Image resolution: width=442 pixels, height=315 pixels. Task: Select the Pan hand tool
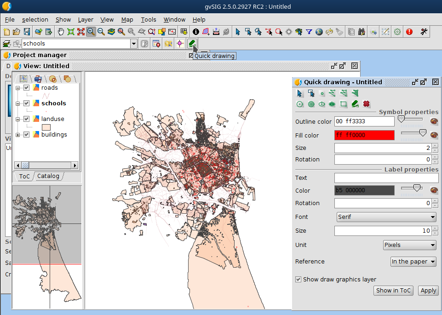click(x=61, y=32)
